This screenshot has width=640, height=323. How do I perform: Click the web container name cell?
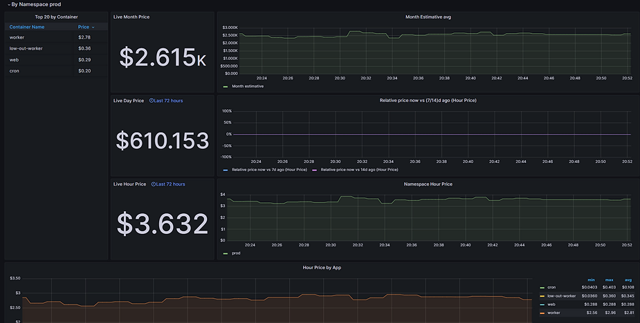(14, 60)
